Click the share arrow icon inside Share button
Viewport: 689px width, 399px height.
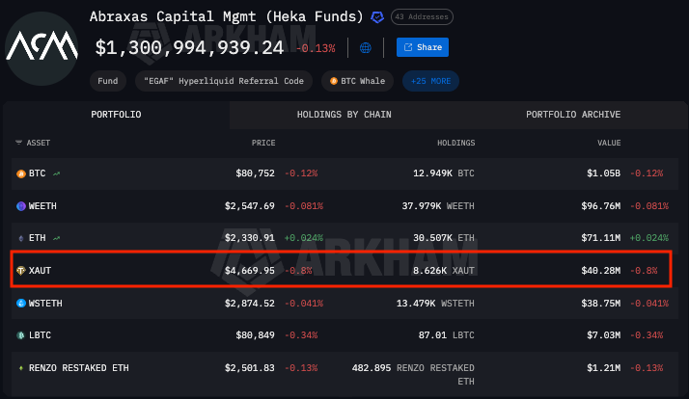[x=408, y=47]
